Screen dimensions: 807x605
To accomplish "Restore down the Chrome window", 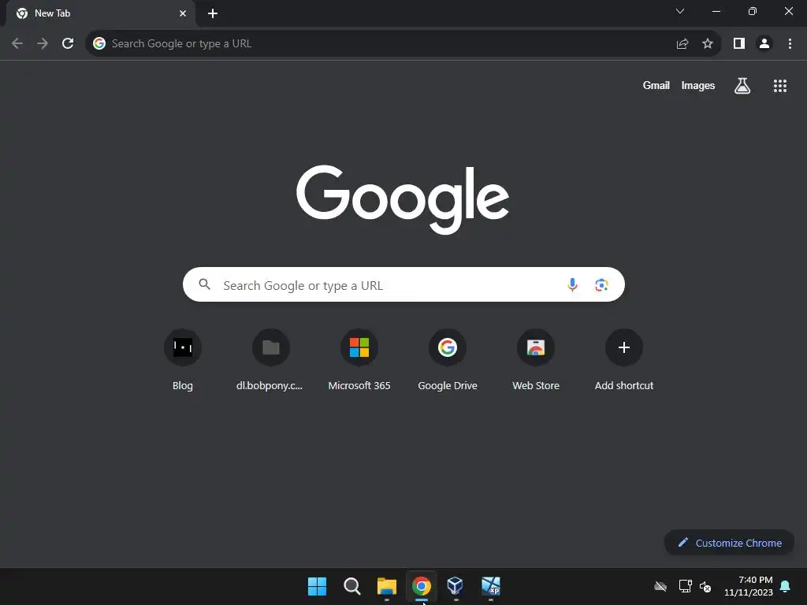I will tap(752, 11).
